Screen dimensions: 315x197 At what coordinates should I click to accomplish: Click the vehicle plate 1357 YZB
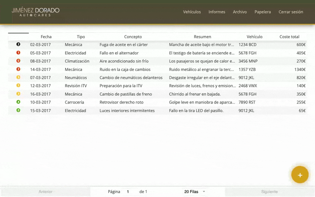[247, 70]
